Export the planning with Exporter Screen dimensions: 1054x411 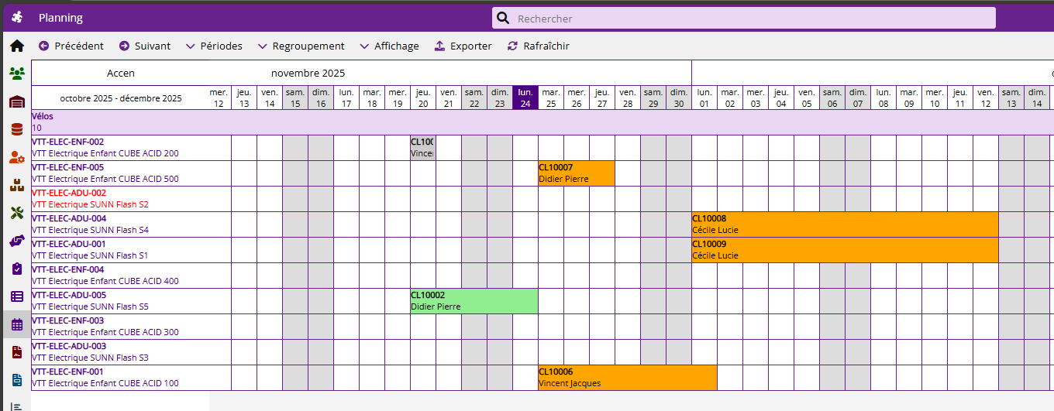[x=463, y=46]
